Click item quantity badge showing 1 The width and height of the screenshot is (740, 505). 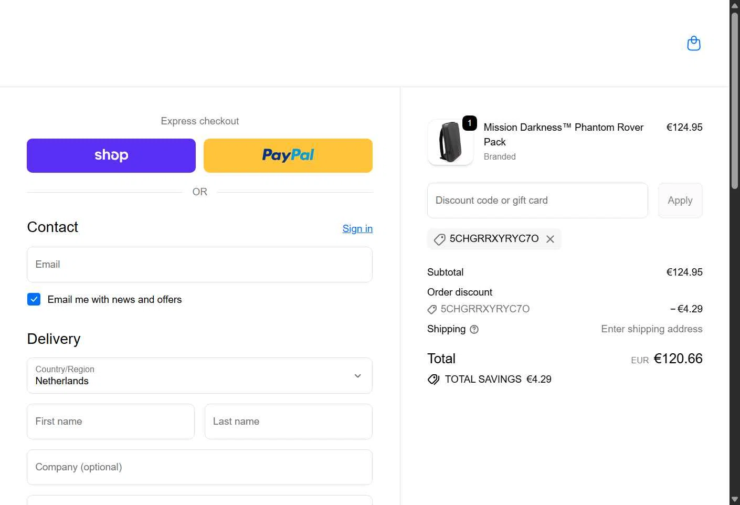[470, 123]
